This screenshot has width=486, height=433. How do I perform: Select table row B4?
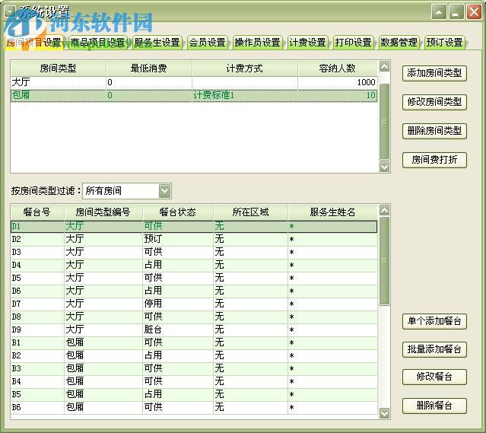[x=194, y=381]
